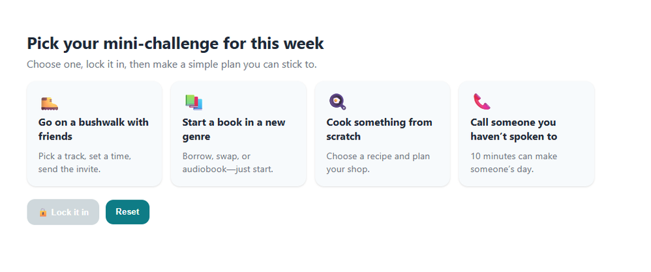Click the frying pan egg icon
Viewport: 651px width, 272px height.
(337, 102)
